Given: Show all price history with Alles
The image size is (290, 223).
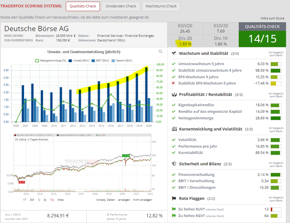Looking at the screenshot, I should point(60,200).
